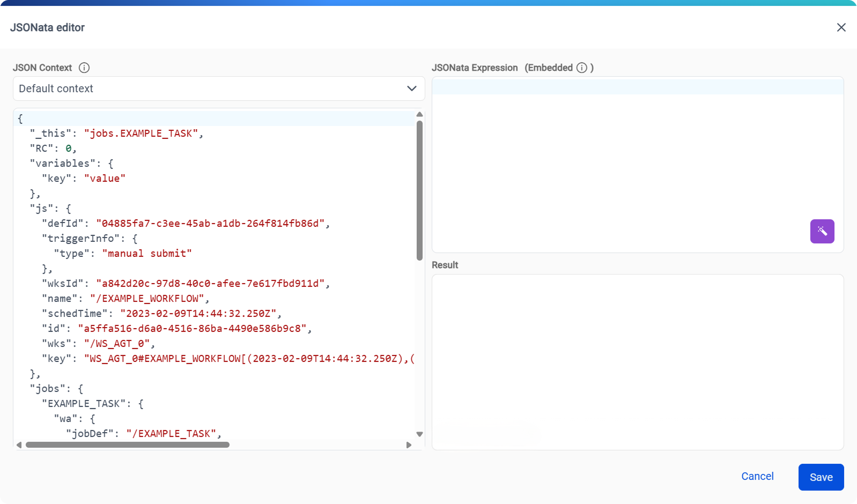Close the JSONata editor dialog
Screen dimensions: 857x504
[841, 27]
